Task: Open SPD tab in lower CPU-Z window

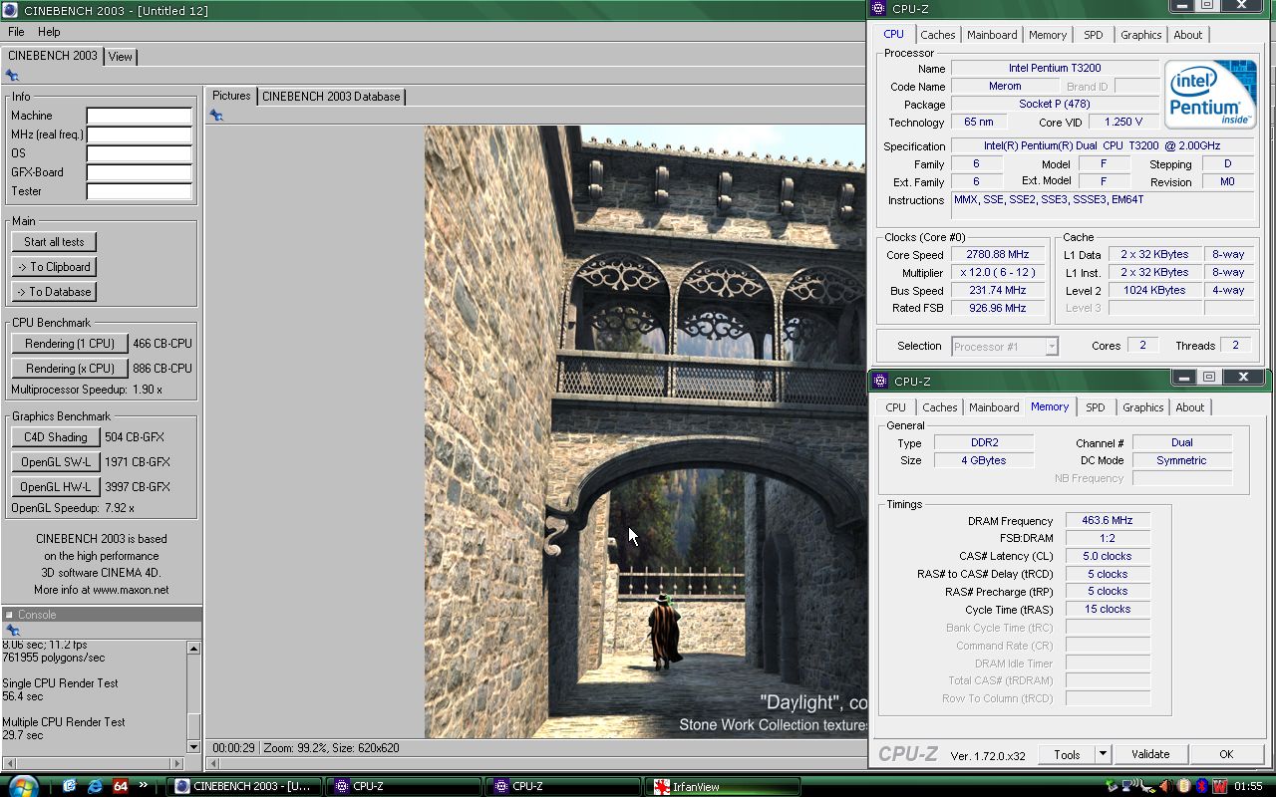Action: (1095, 407)
